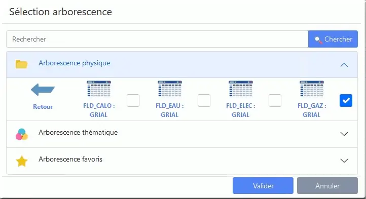
Task: Click the colored circles thématique icon
Action: tap(22, 134)
